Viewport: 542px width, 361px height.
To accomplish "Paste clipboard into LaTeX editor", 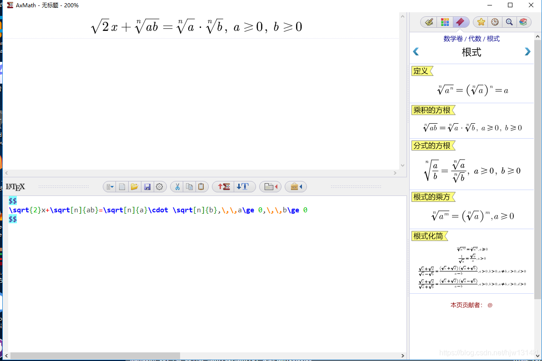I will [x=201, y=187].
